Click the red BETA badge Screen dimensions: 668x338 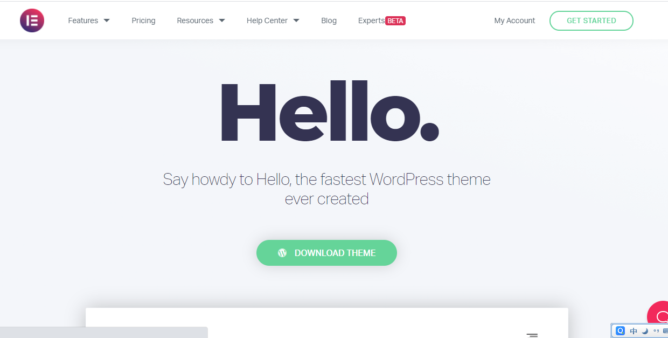(395, 21)
